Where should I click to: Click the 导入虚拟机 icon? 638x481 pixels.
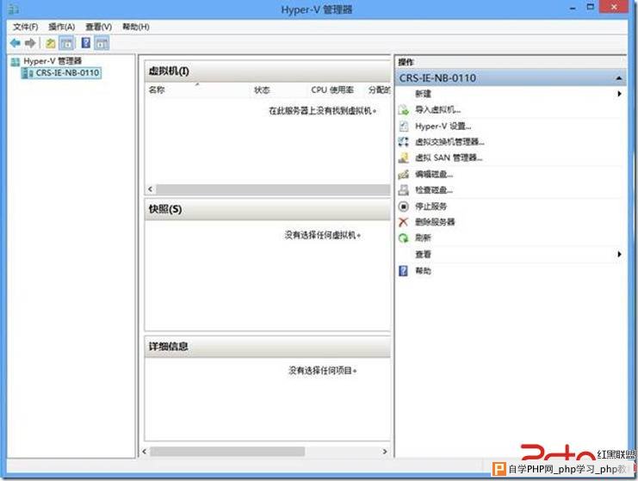click(x=403, y=110)
